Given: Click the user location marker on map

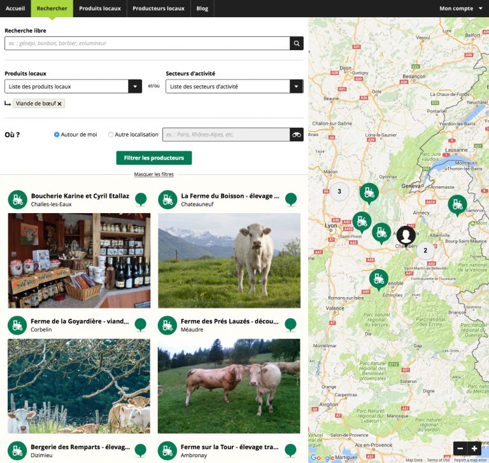Looking at the screenshot, I should click(406, 236).
